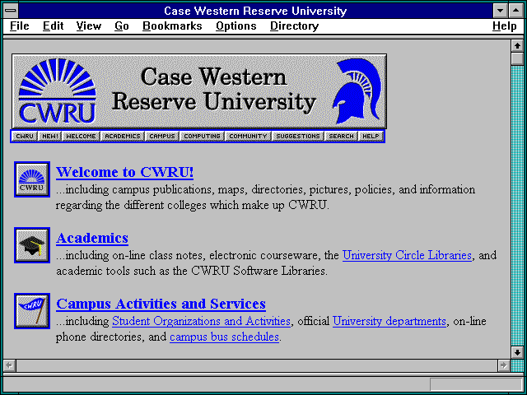The image size is (527, 395).
Task: Follow Campus Activities and Services link
Action: click(161, 304)
